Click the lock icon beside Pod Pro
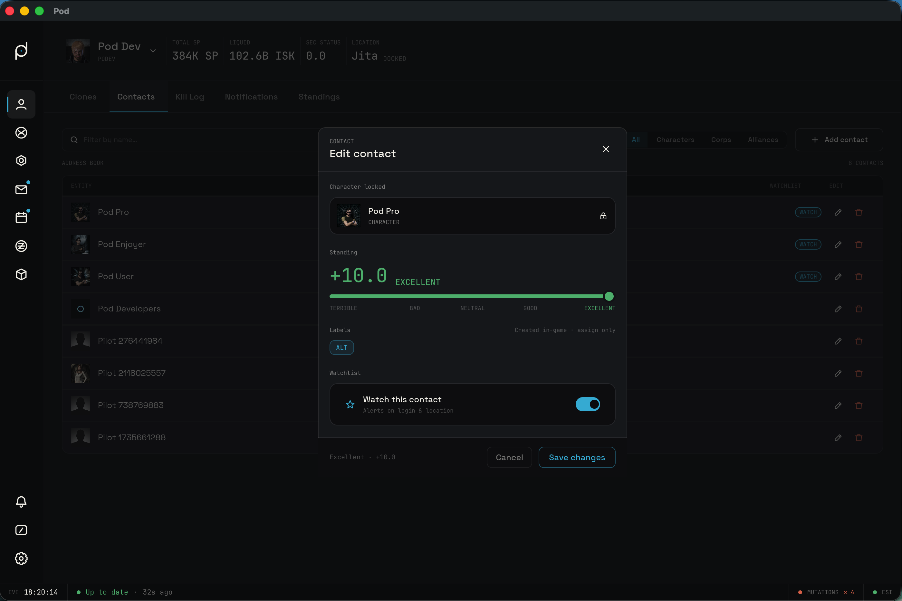This screenshot has width=902, height=601. click(603, 216)
